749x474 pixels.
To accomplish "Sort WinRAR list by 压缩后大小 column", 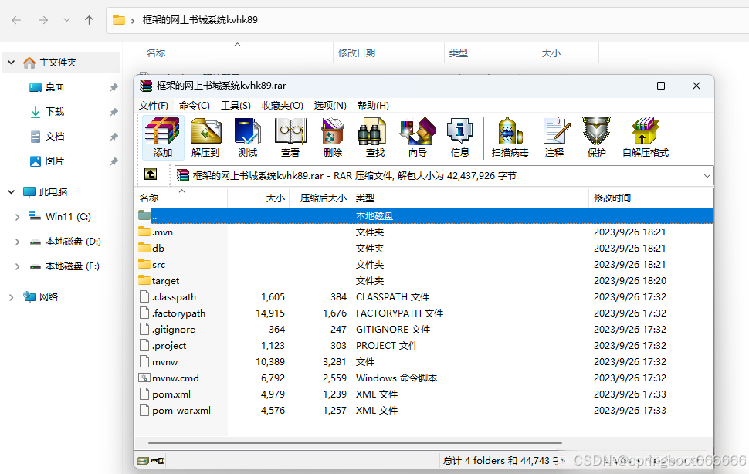I will point(320,198).
